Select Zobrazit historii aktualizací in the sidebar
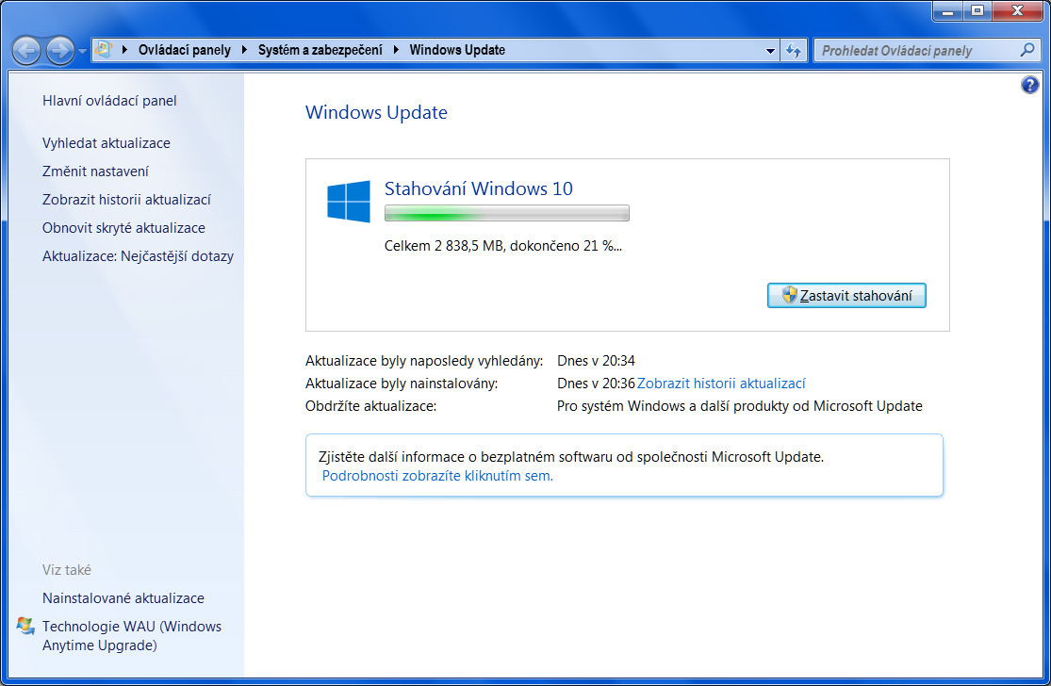The image size is (1051, 686). (126, 199)
